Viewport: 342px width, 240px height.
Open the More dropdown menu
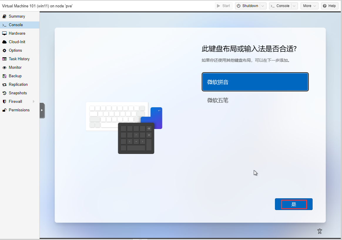pyautogui.click(x=309, y=6)
